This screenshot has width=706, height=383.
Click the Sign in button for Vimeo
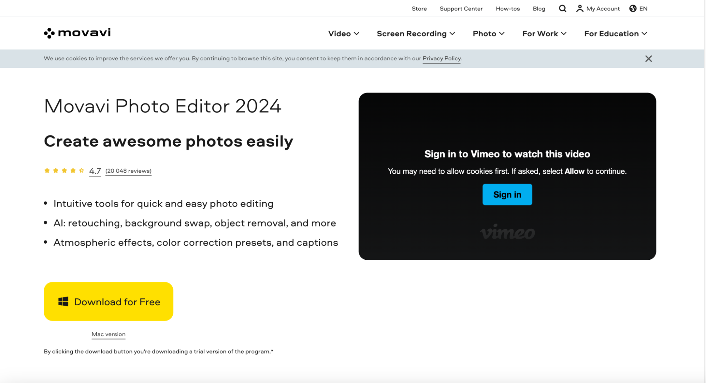507,195
